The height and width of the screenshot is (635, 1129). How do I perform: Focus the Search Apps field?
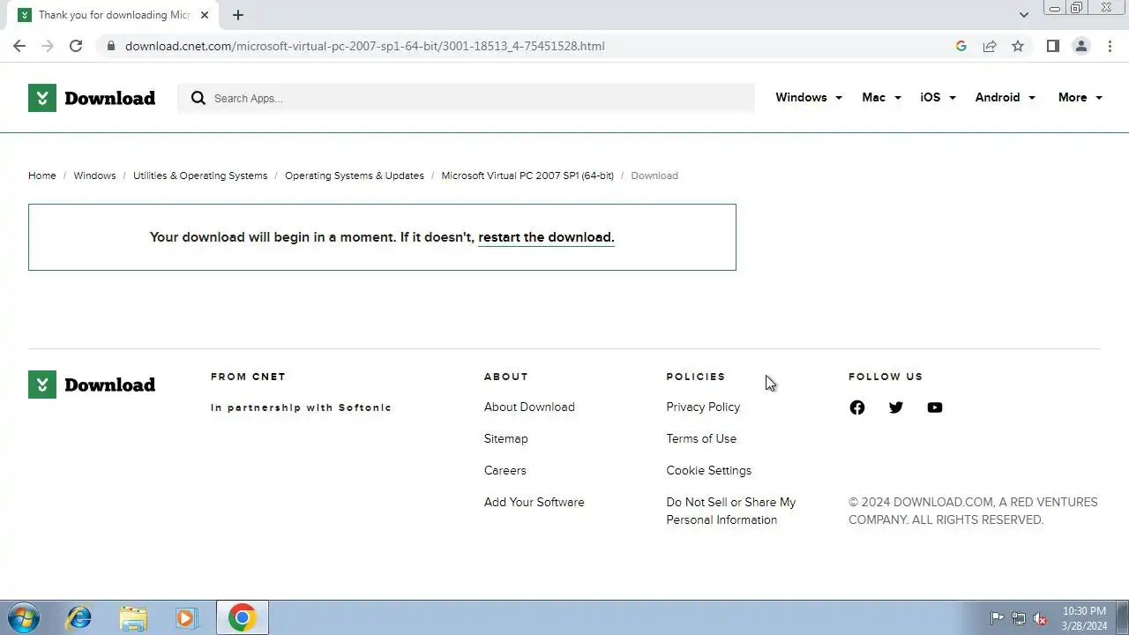(466, 98)
